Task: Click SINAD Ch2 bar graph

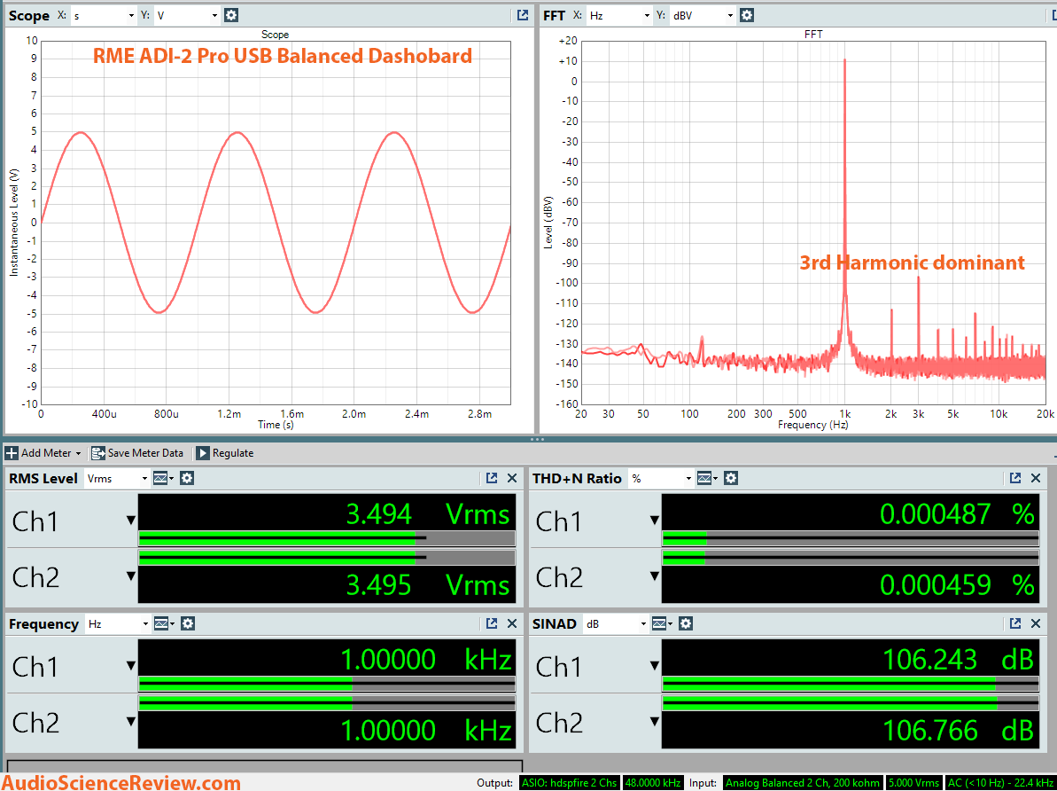Action: (x=851, y=702)
